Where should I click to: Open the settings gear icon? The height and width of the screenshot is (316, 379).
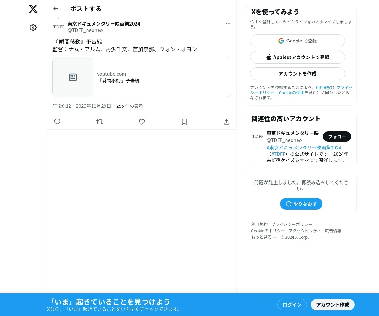[33, 27]
